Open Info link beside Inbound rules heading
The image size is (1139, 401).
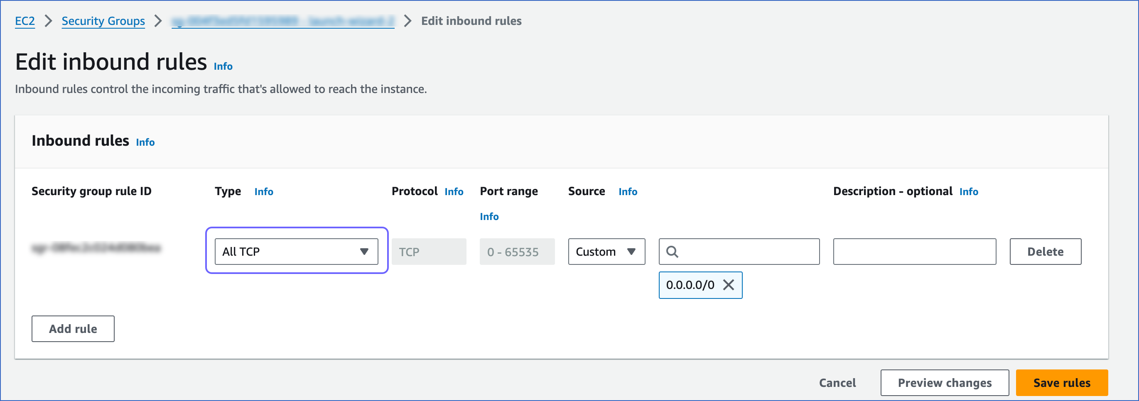[145, 142]
